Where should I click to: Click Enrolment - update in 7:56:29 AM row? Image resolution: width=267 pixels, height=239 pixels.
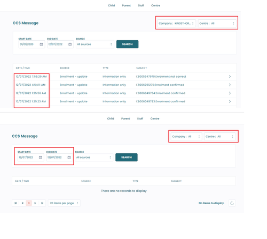coord(74,77)
